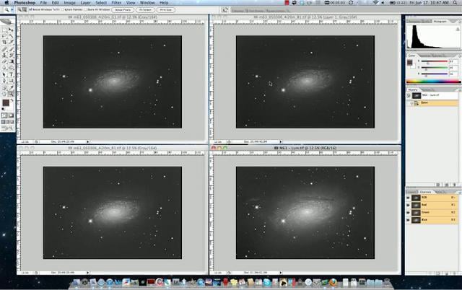Open the file browser button in options bar
Screen dimensions: 462x290
pos(225,9)
